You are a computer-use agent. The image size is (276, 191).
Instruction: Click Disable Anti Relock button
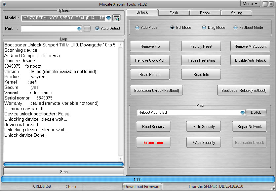[250, 60]
